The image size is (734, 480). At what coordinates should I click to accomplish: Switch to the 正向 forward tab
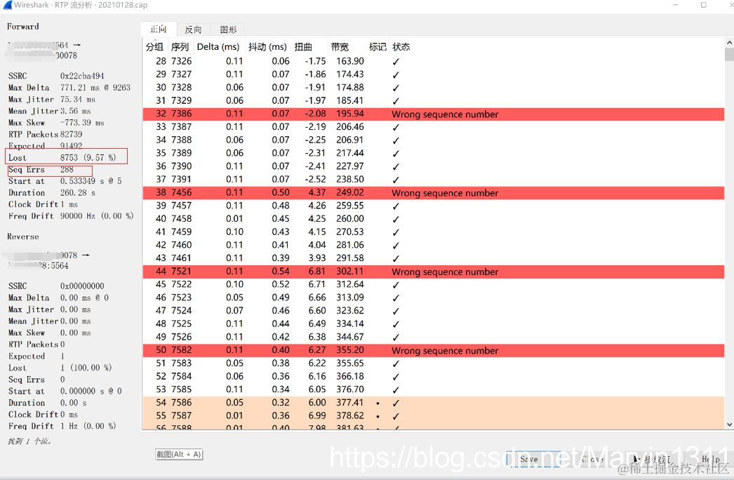click(158, 29)
